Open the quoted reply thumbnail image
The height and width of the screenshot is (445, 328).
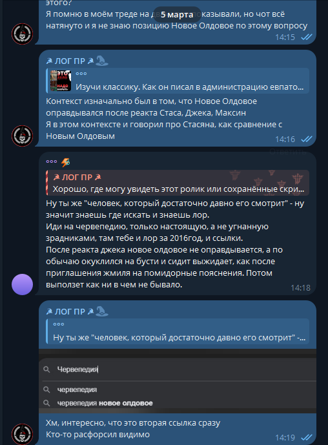(61, 81)
